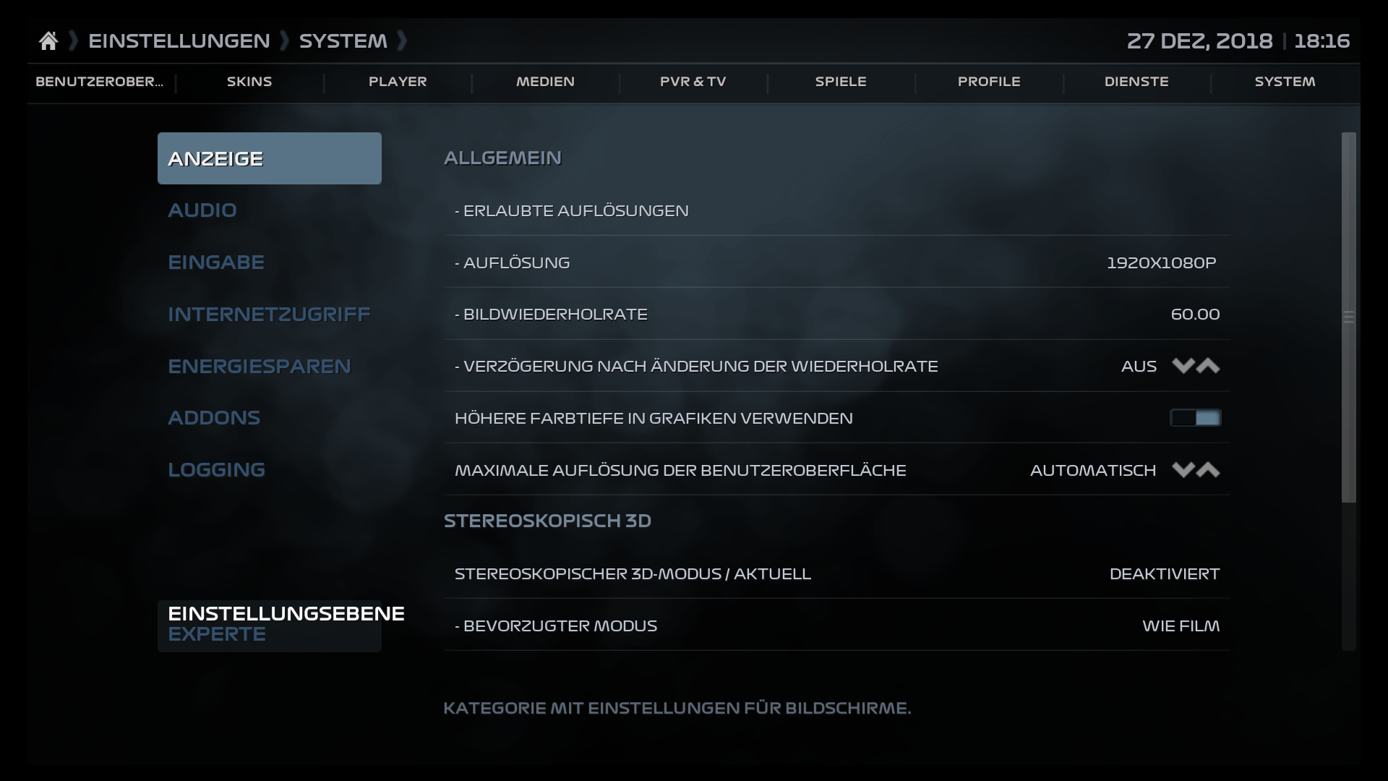Image resolution: width=1388 pixels, height=781 pixels.
Task: Select the Audio category
Action: coord(202,210)
